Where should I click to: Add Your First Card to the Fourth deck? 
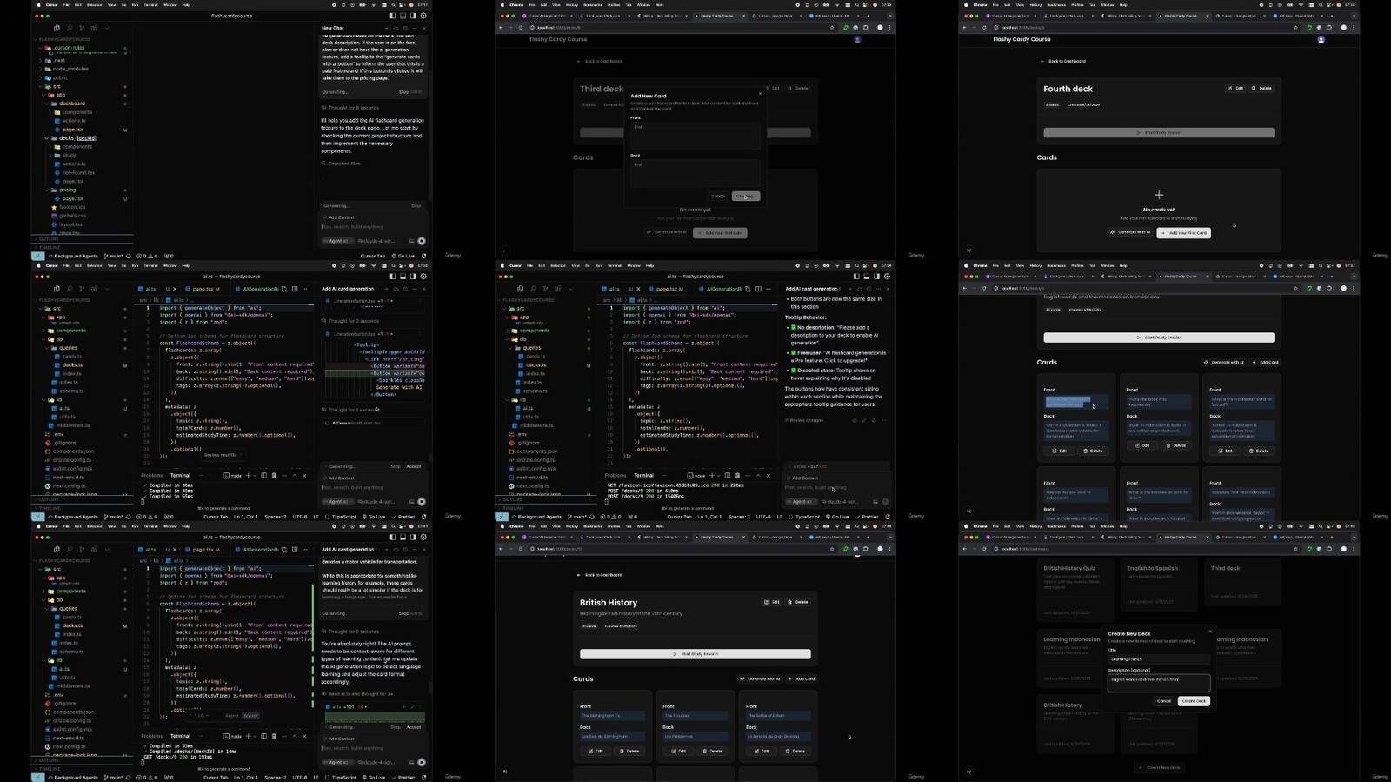point(1184,232)
